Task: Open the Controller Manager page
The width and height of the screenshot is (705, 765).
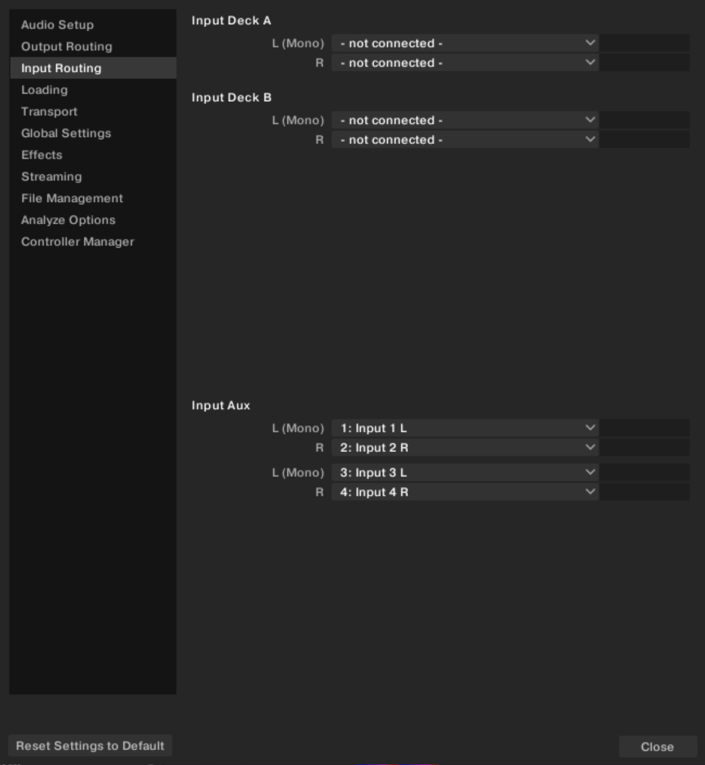Action: [x=78, y=241]
